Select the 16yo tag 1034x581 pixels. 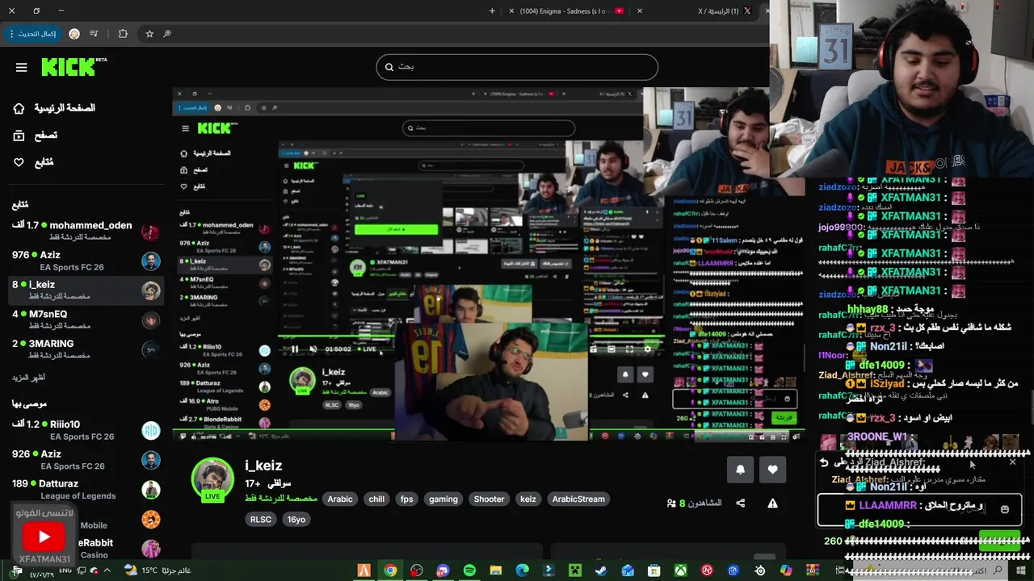(296, 520)
